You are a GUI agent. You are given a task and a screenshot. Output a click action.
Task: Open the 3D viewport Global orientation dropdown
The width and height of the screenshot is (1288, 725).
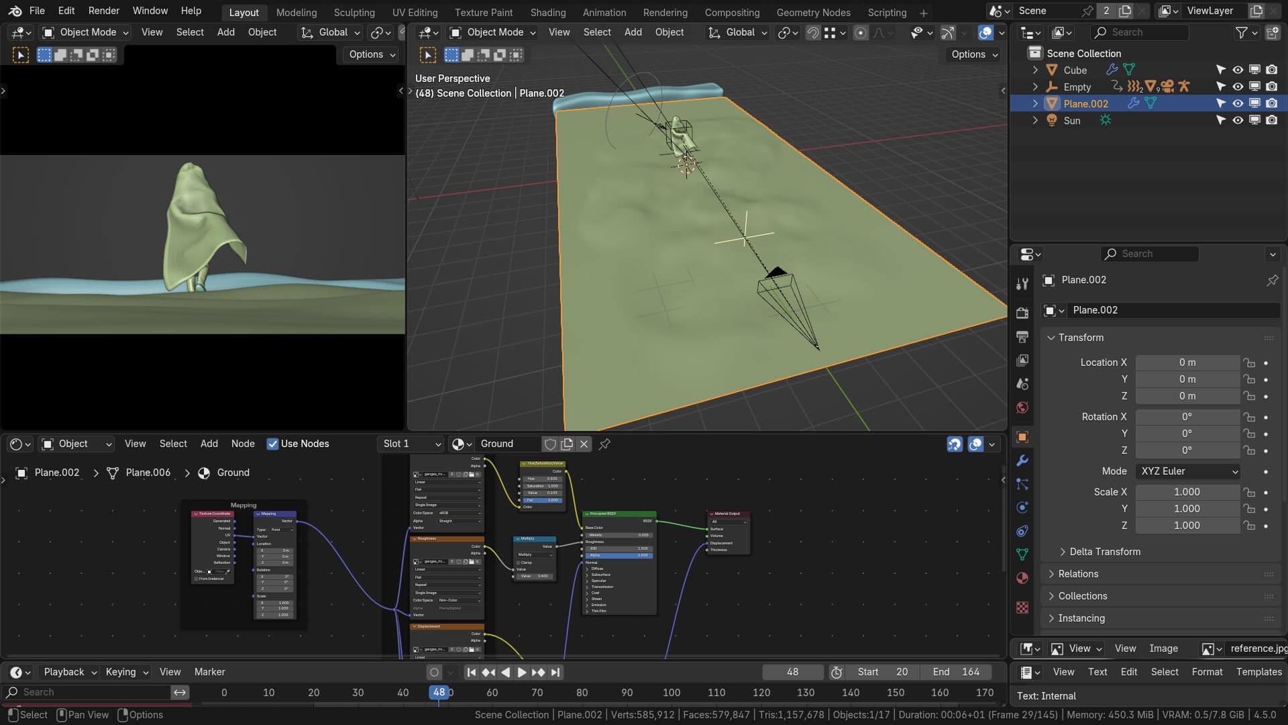737,32
